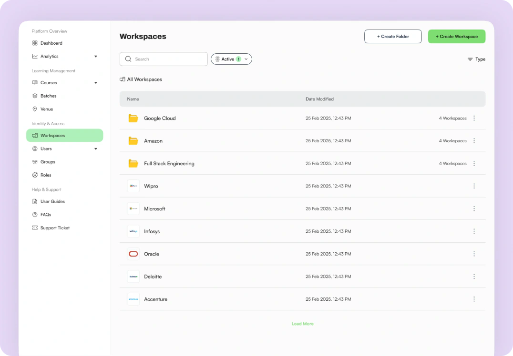Image resolution: width=513 pixels, height=356 pixels.
Task: Click the Venue location pin icon
Action: click(x=35, y=109)
